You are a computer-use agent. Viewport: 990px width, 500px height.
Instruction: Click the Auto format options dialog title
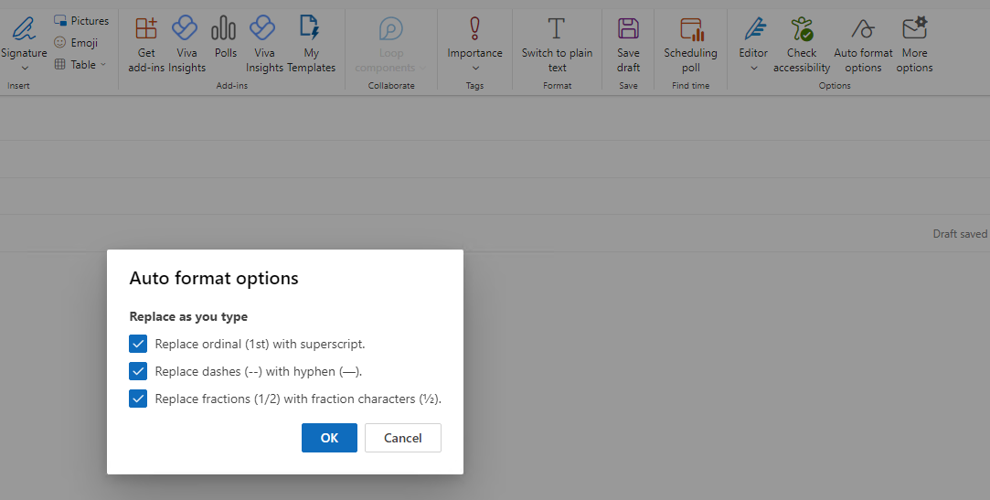pyautogui.click(x=214, y=279)
